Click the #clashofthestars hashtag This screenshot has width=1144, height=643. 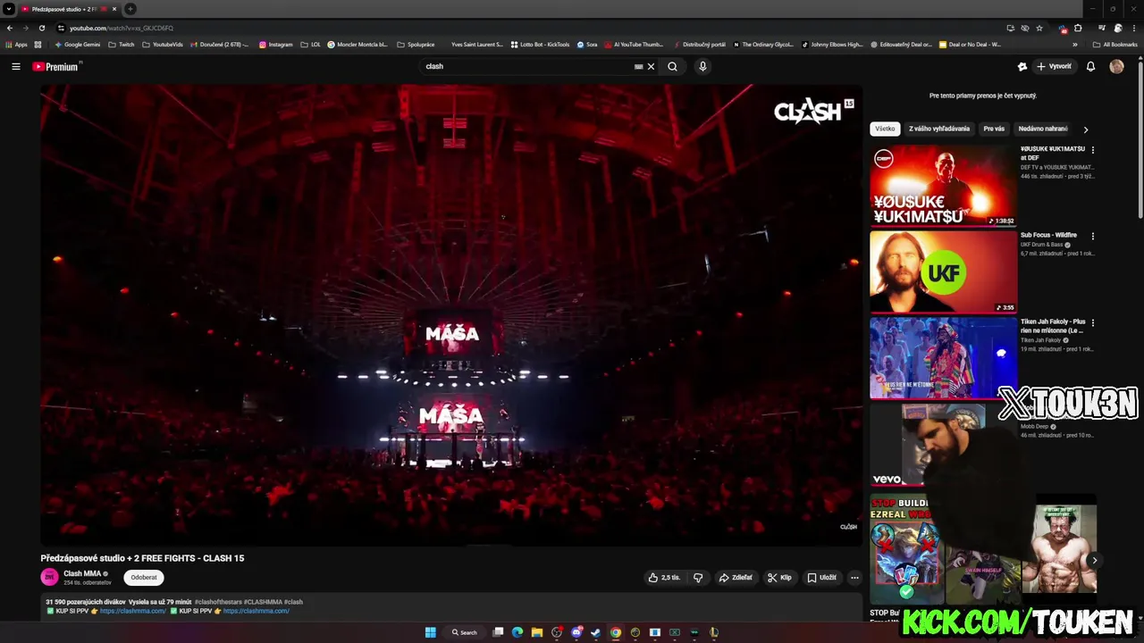pos(218,602)
